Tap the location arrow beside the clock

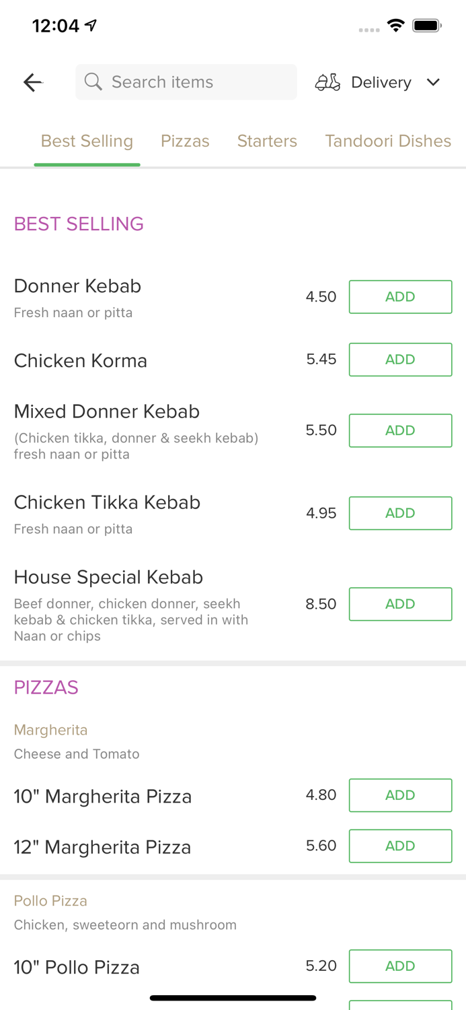click(x=90, y=24)
